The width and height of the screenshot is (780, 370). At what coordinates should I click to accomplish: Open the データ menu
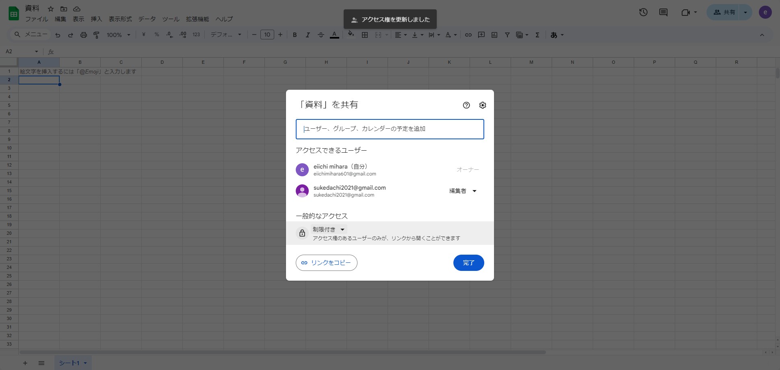147,19
